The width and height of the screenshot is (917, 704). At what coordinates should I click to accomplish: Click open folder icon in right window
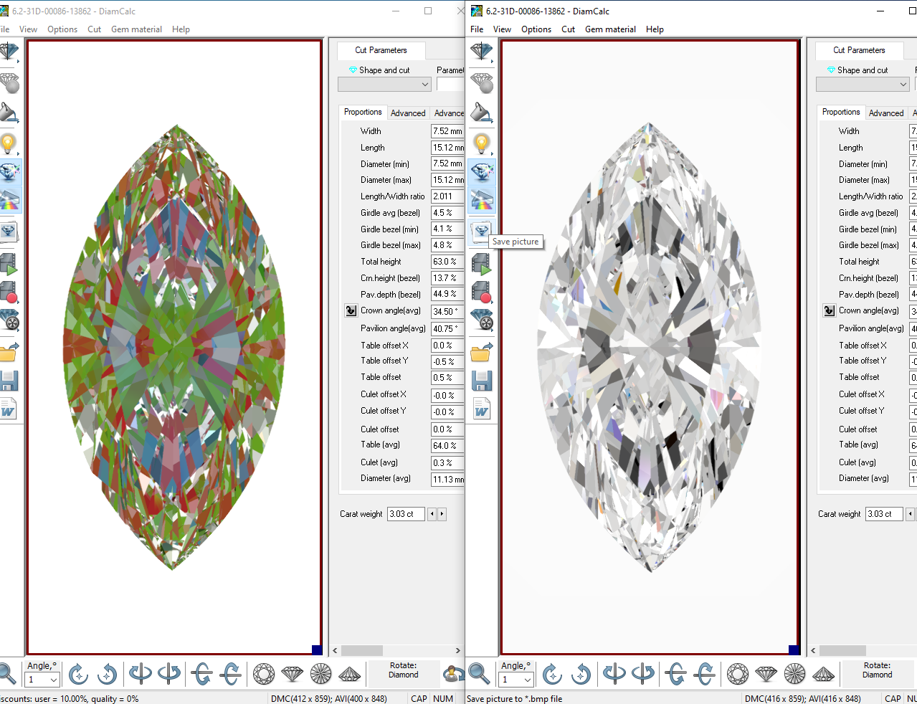coord(481,351)
